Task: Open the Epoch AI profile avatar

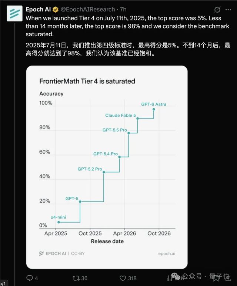Action: (x=14, y=13)
